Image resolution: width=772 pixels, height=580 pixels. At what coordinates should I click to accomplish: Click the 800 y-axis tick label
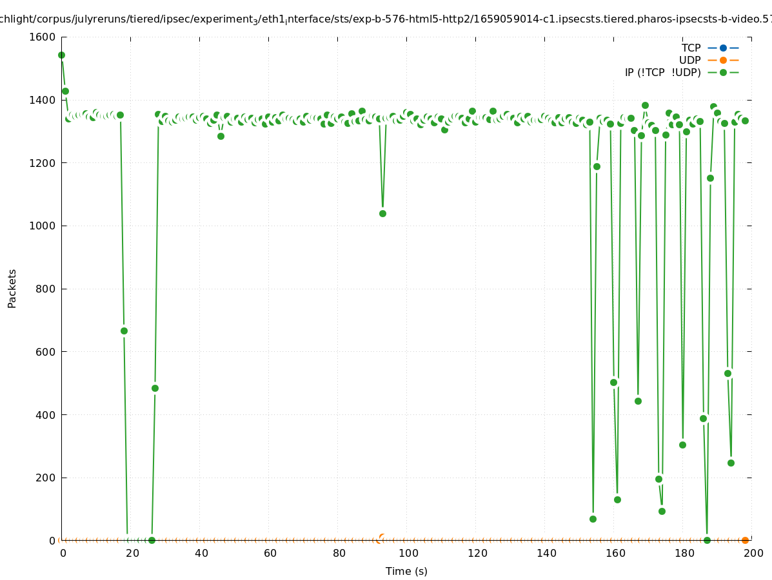(x=46, y=289)
